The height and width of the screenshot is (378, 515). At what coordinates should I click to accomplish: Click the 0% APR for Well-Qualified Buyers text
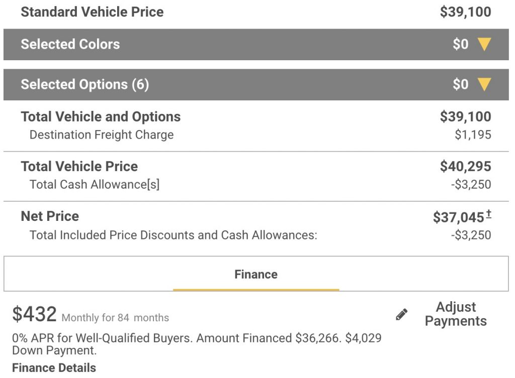tap(102, 338)
